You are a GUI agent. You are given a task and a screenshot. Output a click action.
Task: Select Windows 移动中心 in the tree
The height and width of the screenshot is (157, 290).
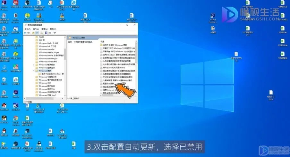[x=45, y=89]
